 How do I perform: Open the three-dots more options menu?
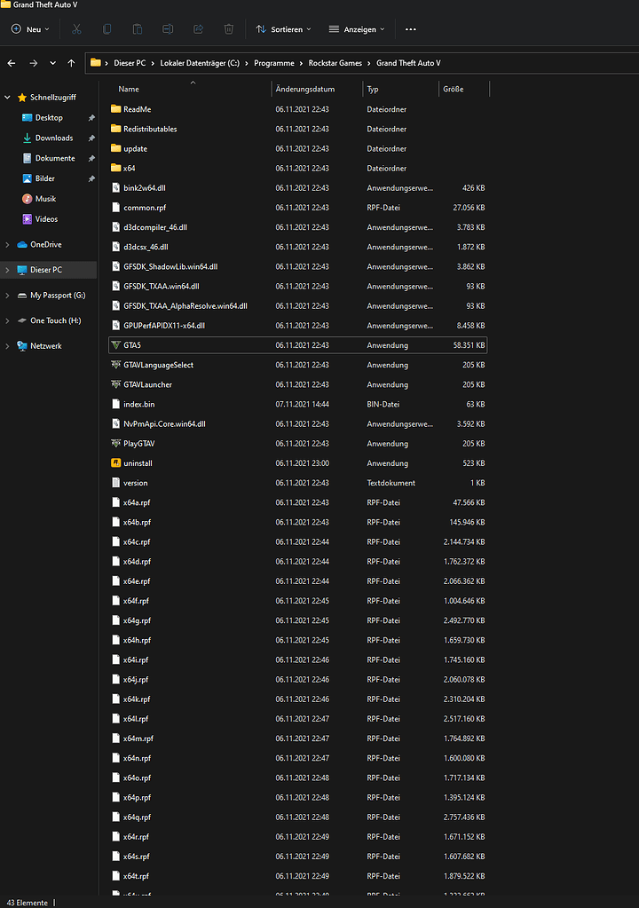[410, 29]
